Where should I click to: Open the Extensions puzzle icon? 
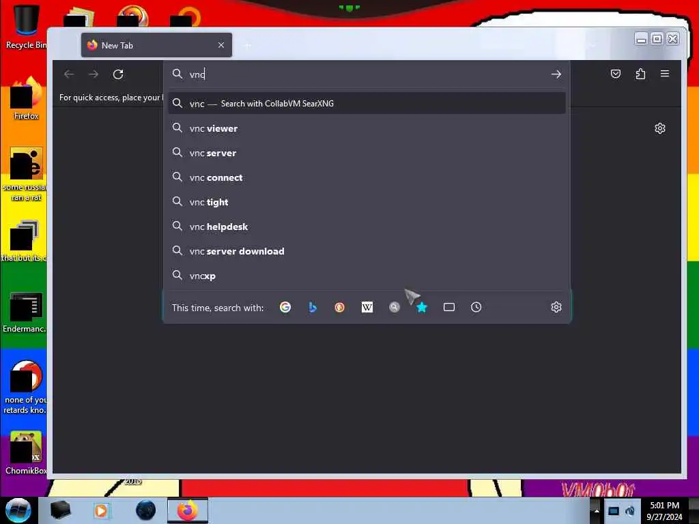click(x=640, y=74)
